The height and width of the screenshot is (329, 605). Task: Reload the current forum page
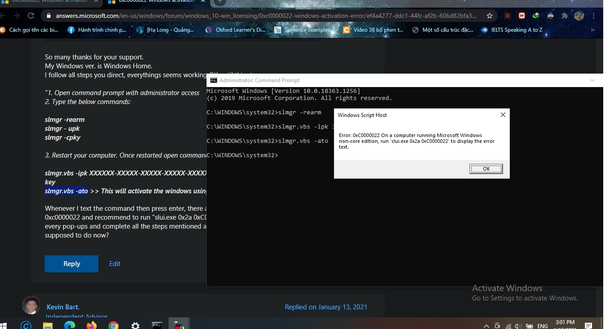coord(30,15)
